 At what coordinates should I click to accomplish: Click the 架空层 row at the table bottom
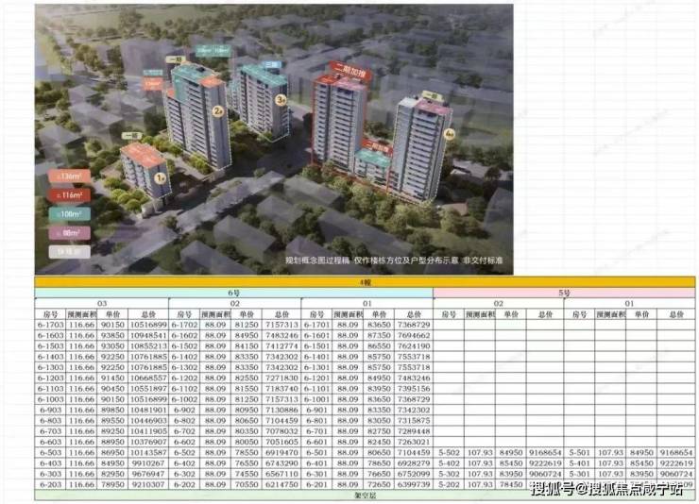[x=350, y=494]
